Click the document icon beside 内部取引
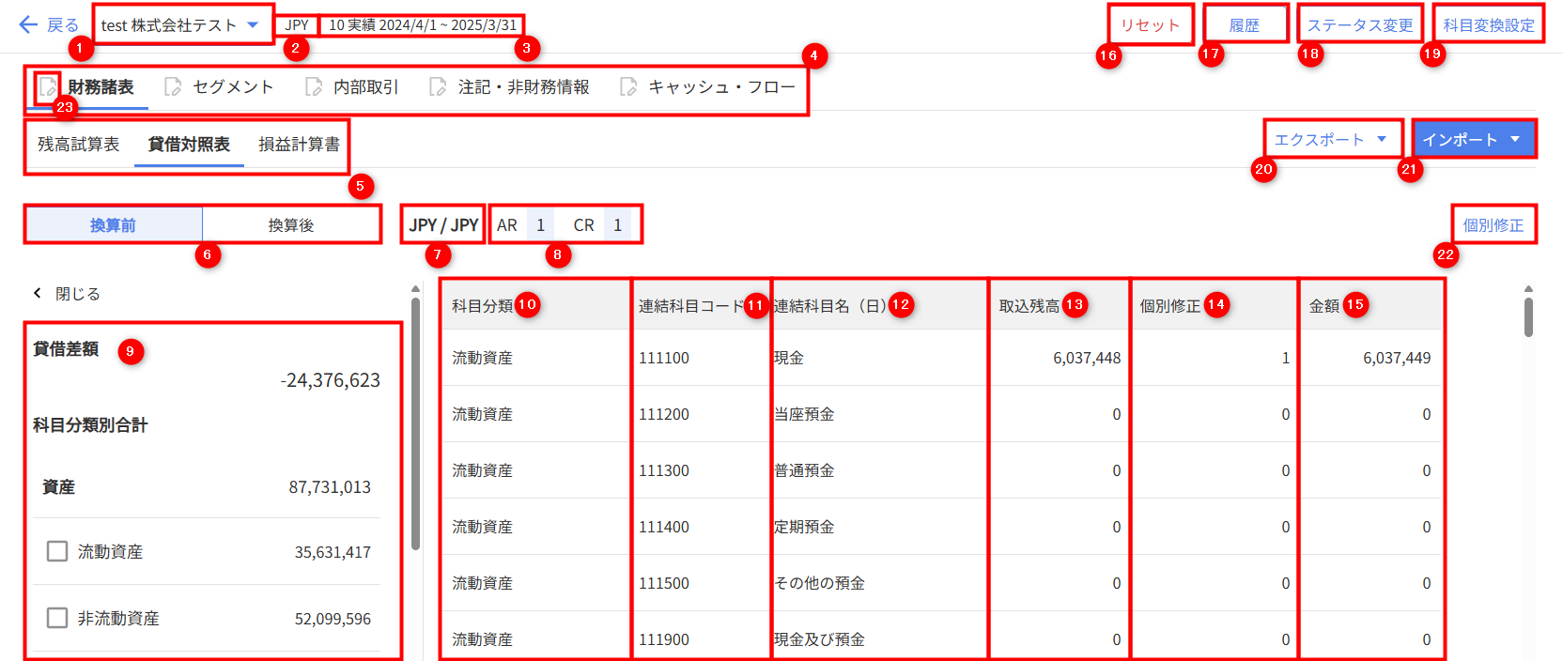1563x661 pixels. tap(314, 87)
